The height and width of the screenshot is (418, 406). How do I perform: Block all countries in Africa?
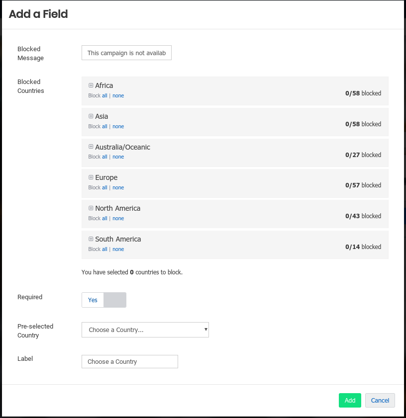104,95
